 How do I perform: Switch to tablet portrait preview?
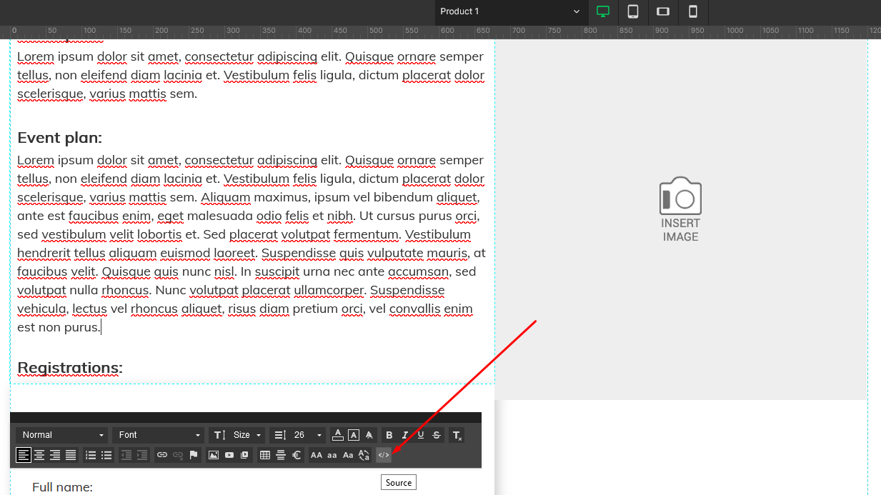(x=633, y=11)
